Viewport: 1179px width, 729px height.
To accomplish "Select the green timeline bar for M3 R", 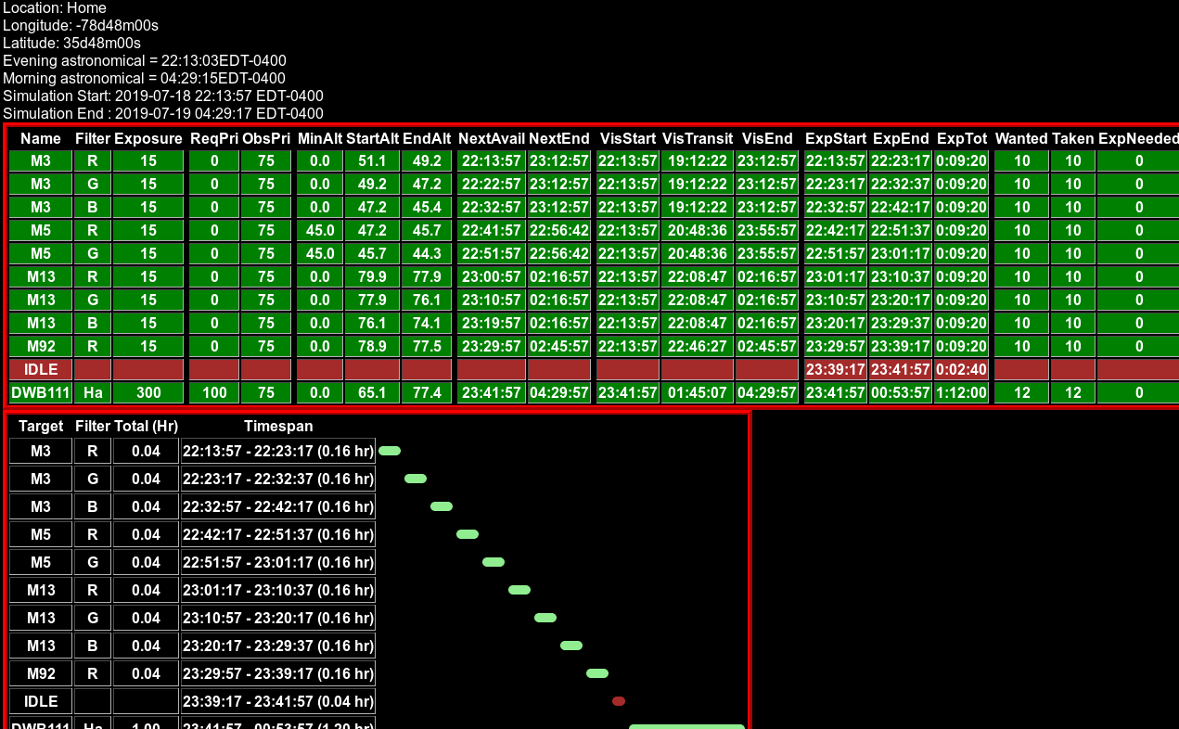I will pos(390,451).
